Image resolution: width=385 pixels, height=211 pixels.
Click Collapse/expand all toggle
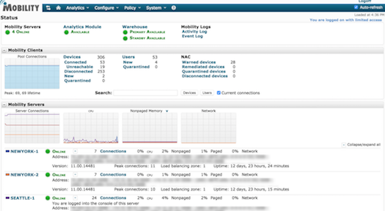pos(344,145)
